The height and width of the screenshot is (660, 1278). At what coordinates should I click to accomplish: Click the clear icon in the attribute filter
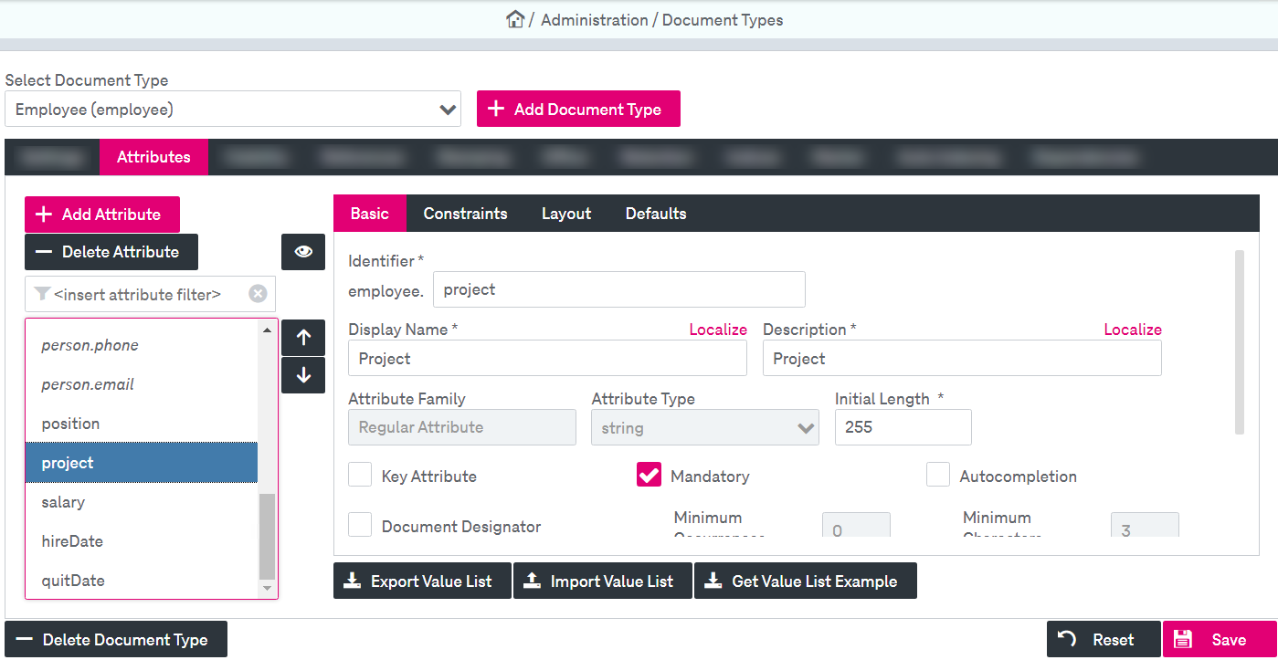[258, 293]
